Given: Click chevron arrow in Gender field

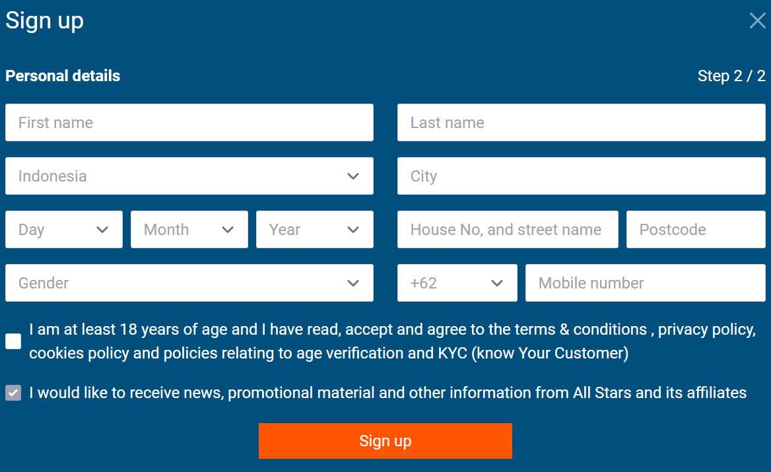Looking at the screenshot, I should click(x=353, y=283).
